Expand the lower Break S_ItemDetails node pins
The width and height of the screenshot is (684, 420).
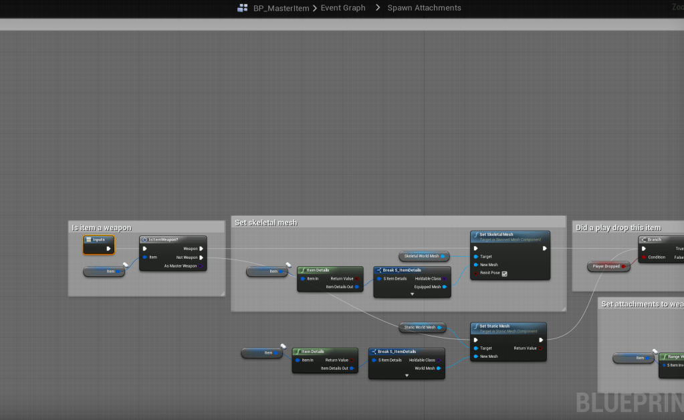pos(407,375)
